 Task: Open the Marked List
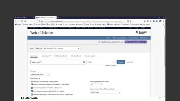tap(144, 38)
